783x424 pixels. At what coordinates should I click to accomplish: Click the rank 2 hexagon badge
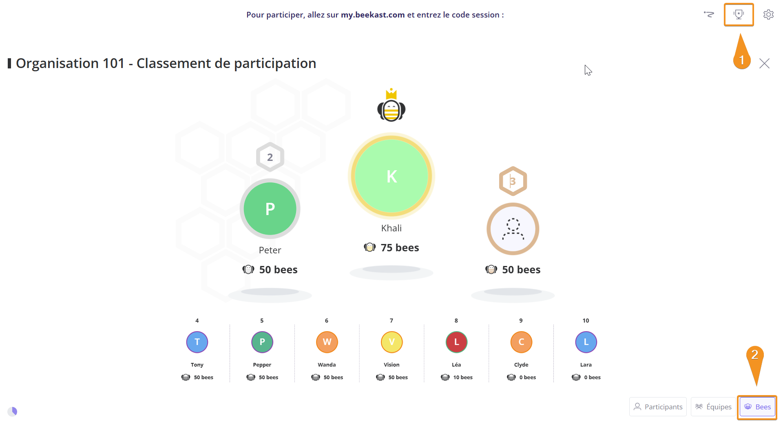click(270, 157)
